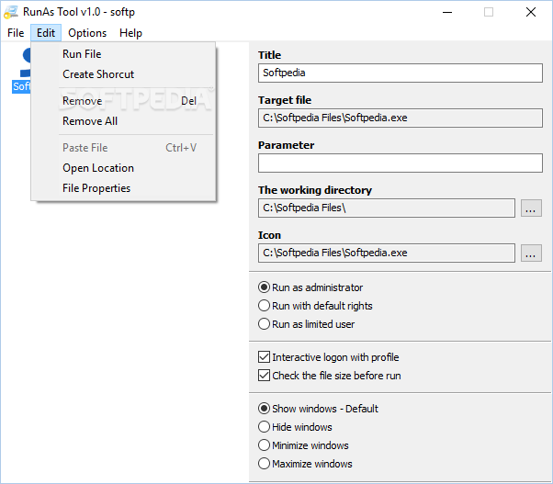This screenshot has width=553, height=484.
Task: Select Maximize windows option
Action: 305,464
